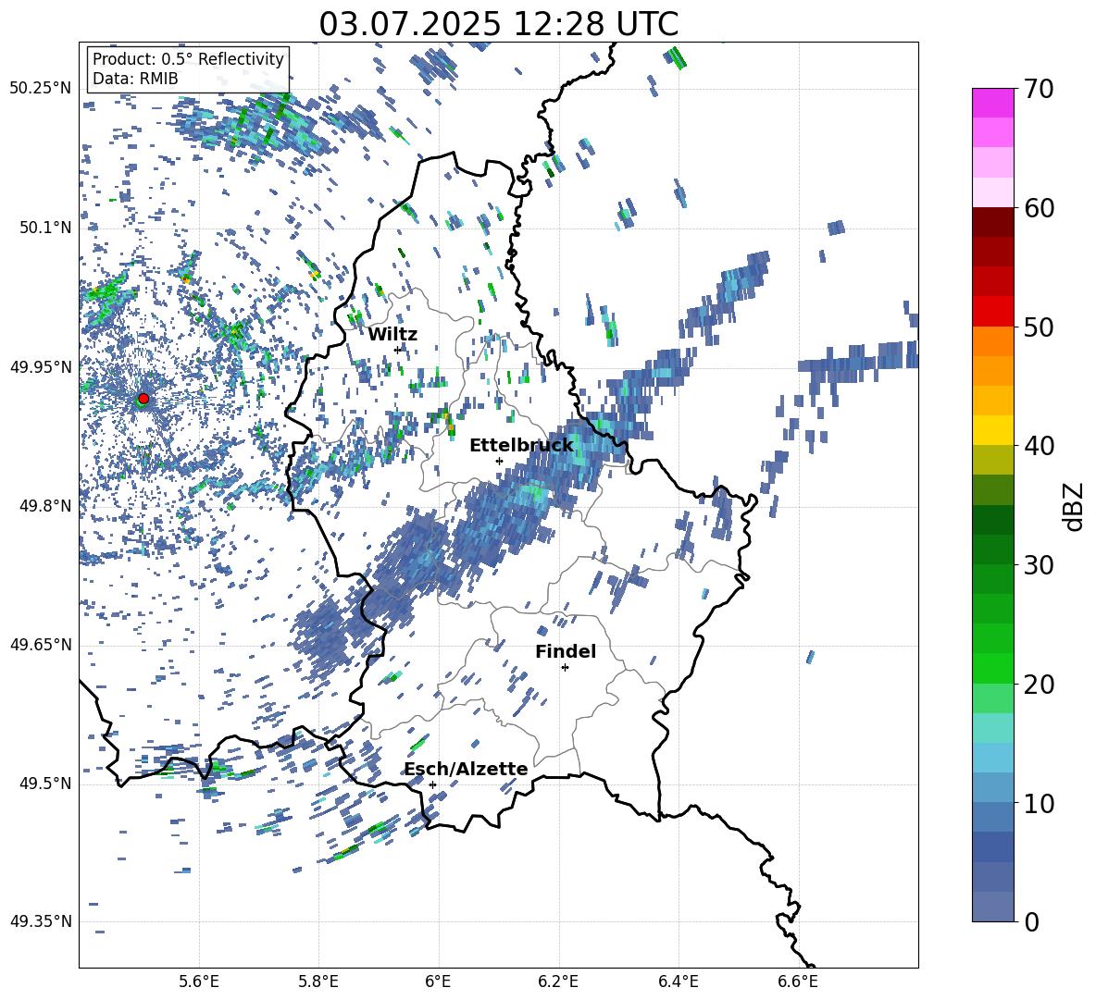Click the 10 colorbar tick label
The image size is (1096, 1000).
click(x=1039, y=804)
